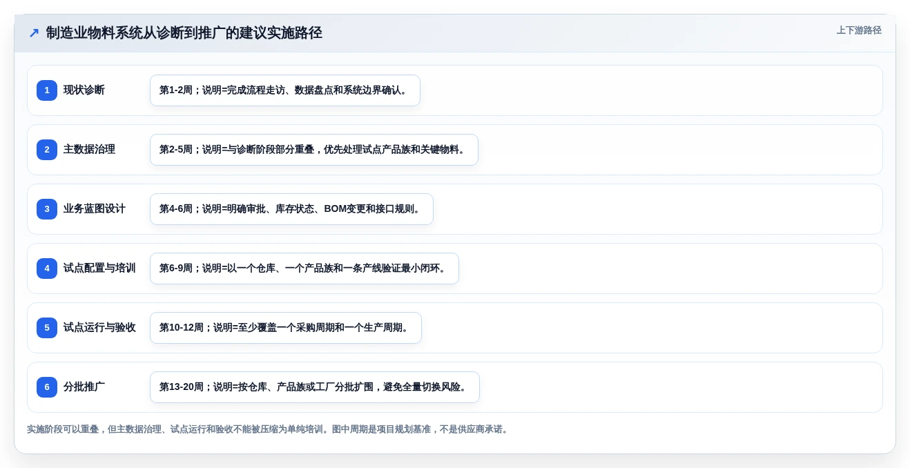The height and width of the screenshot is (468, 910).
Task: Click the 现状诊断 step label
Action: pyautogui.click(x=84, y=90)
